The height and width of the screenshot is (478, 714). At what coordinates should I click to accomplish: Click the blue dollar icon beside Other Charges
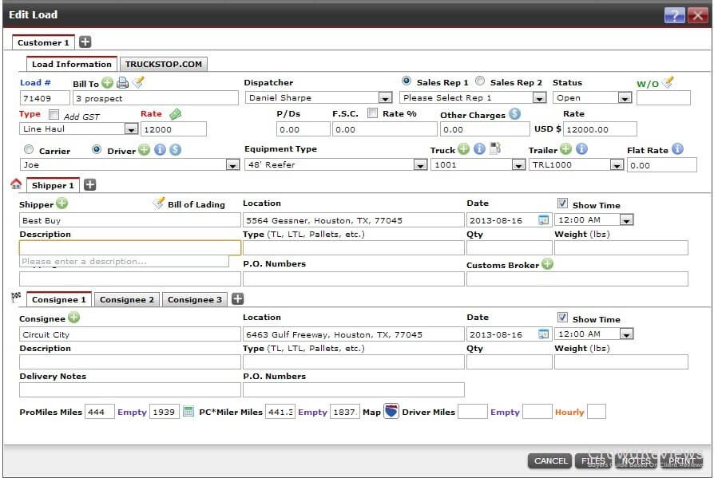coord(514,114)
